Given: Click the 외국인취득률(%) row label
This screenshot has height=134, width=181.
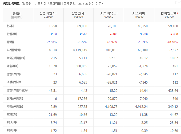Looking at the screenshot, I should coord(16,58).
